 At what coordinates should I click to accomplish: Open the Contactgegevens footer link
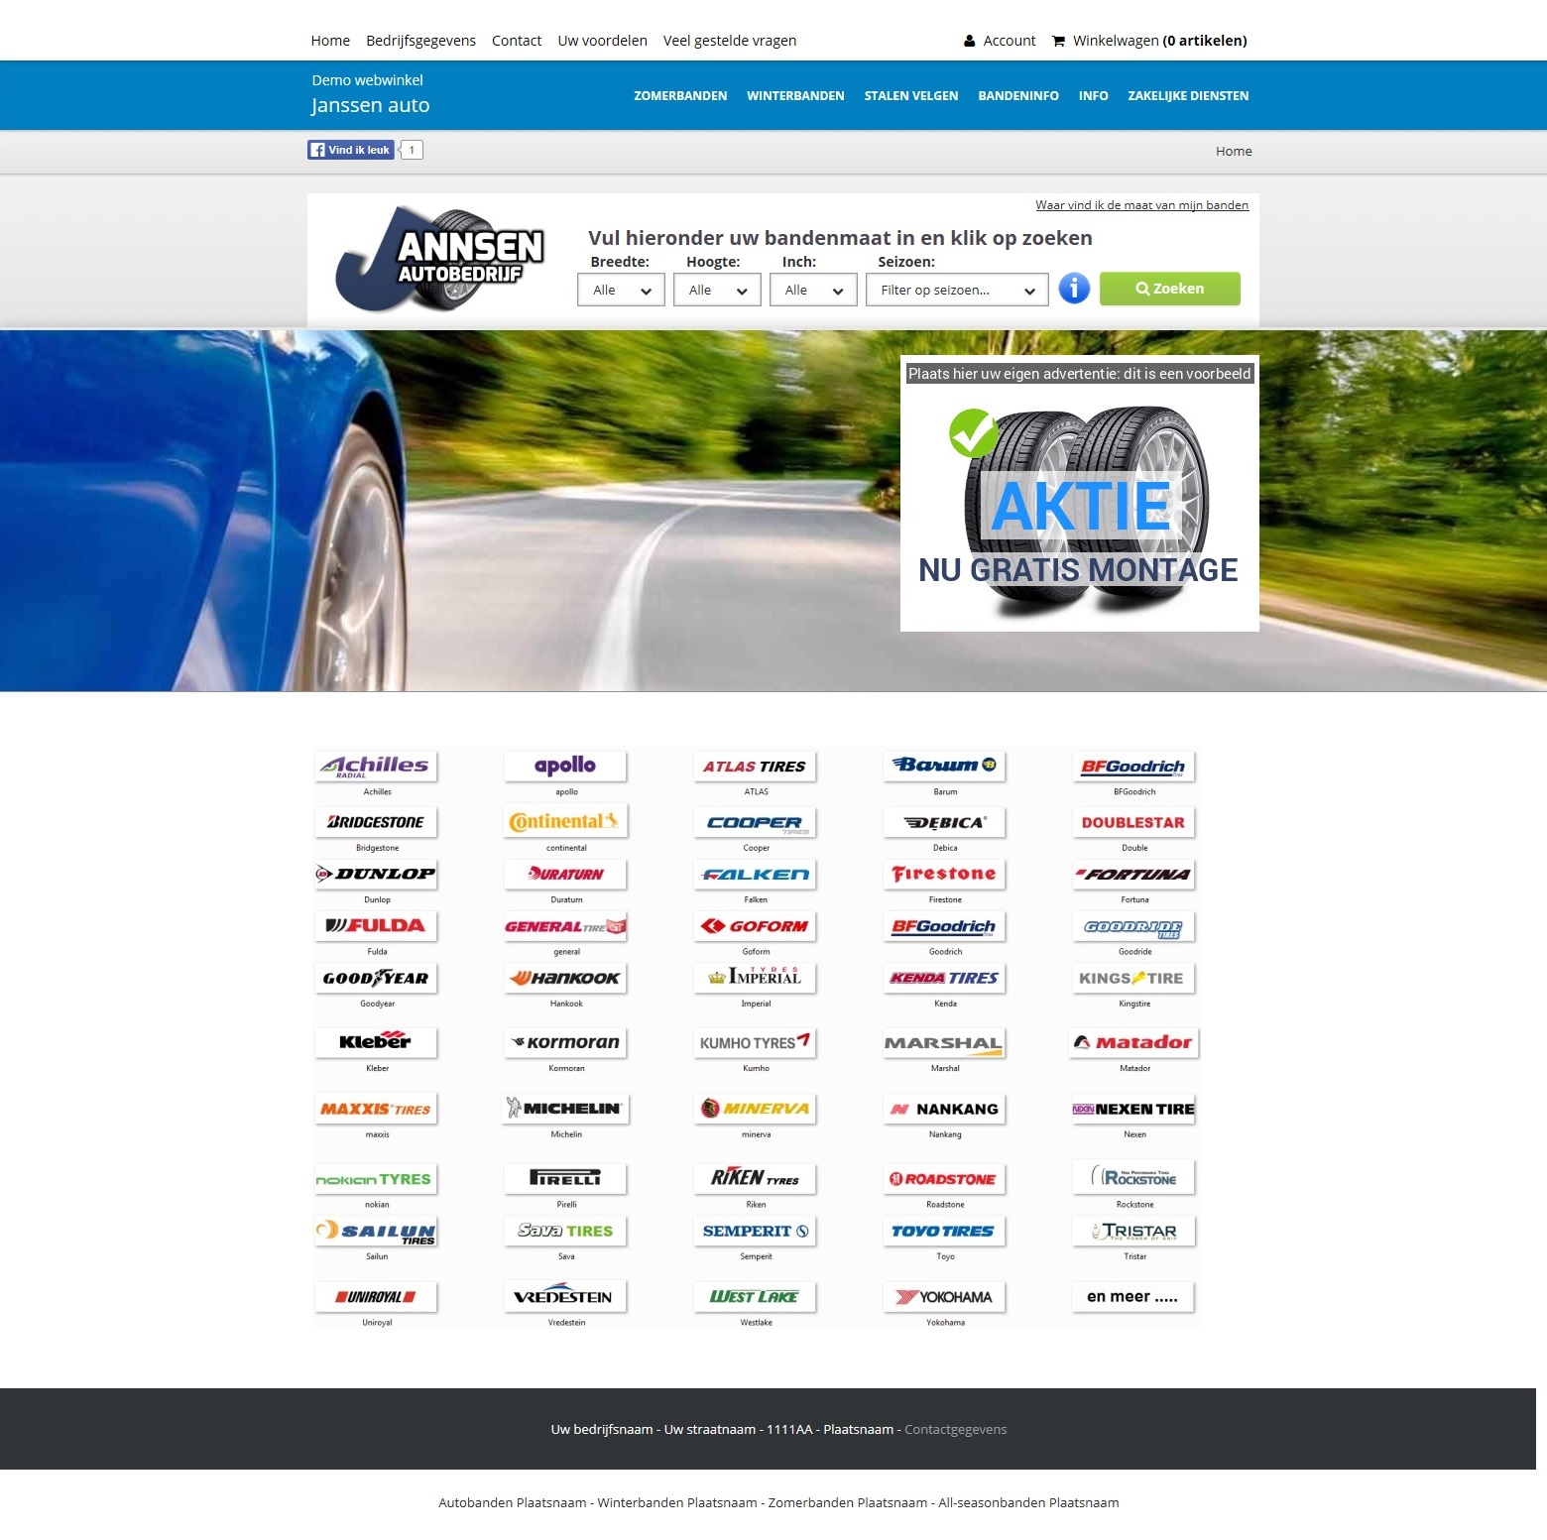point(956,1429)
